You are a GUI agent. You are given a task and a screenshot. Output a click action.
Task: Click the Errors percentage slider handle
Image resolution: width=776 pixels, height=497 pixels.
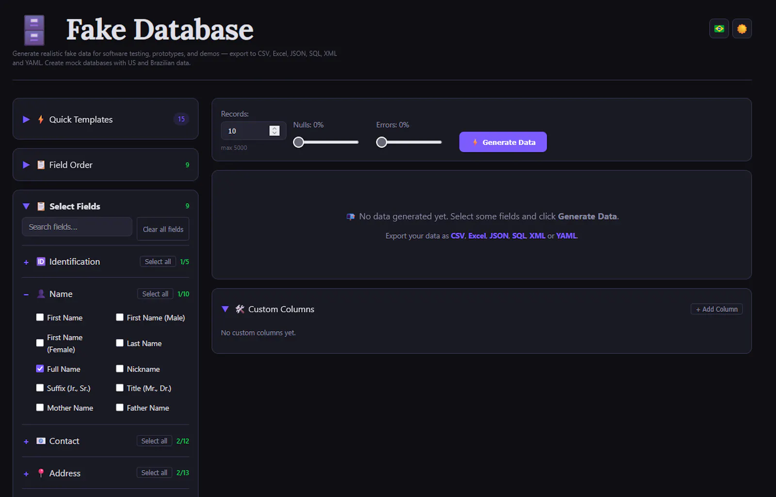tap(382, 142)
